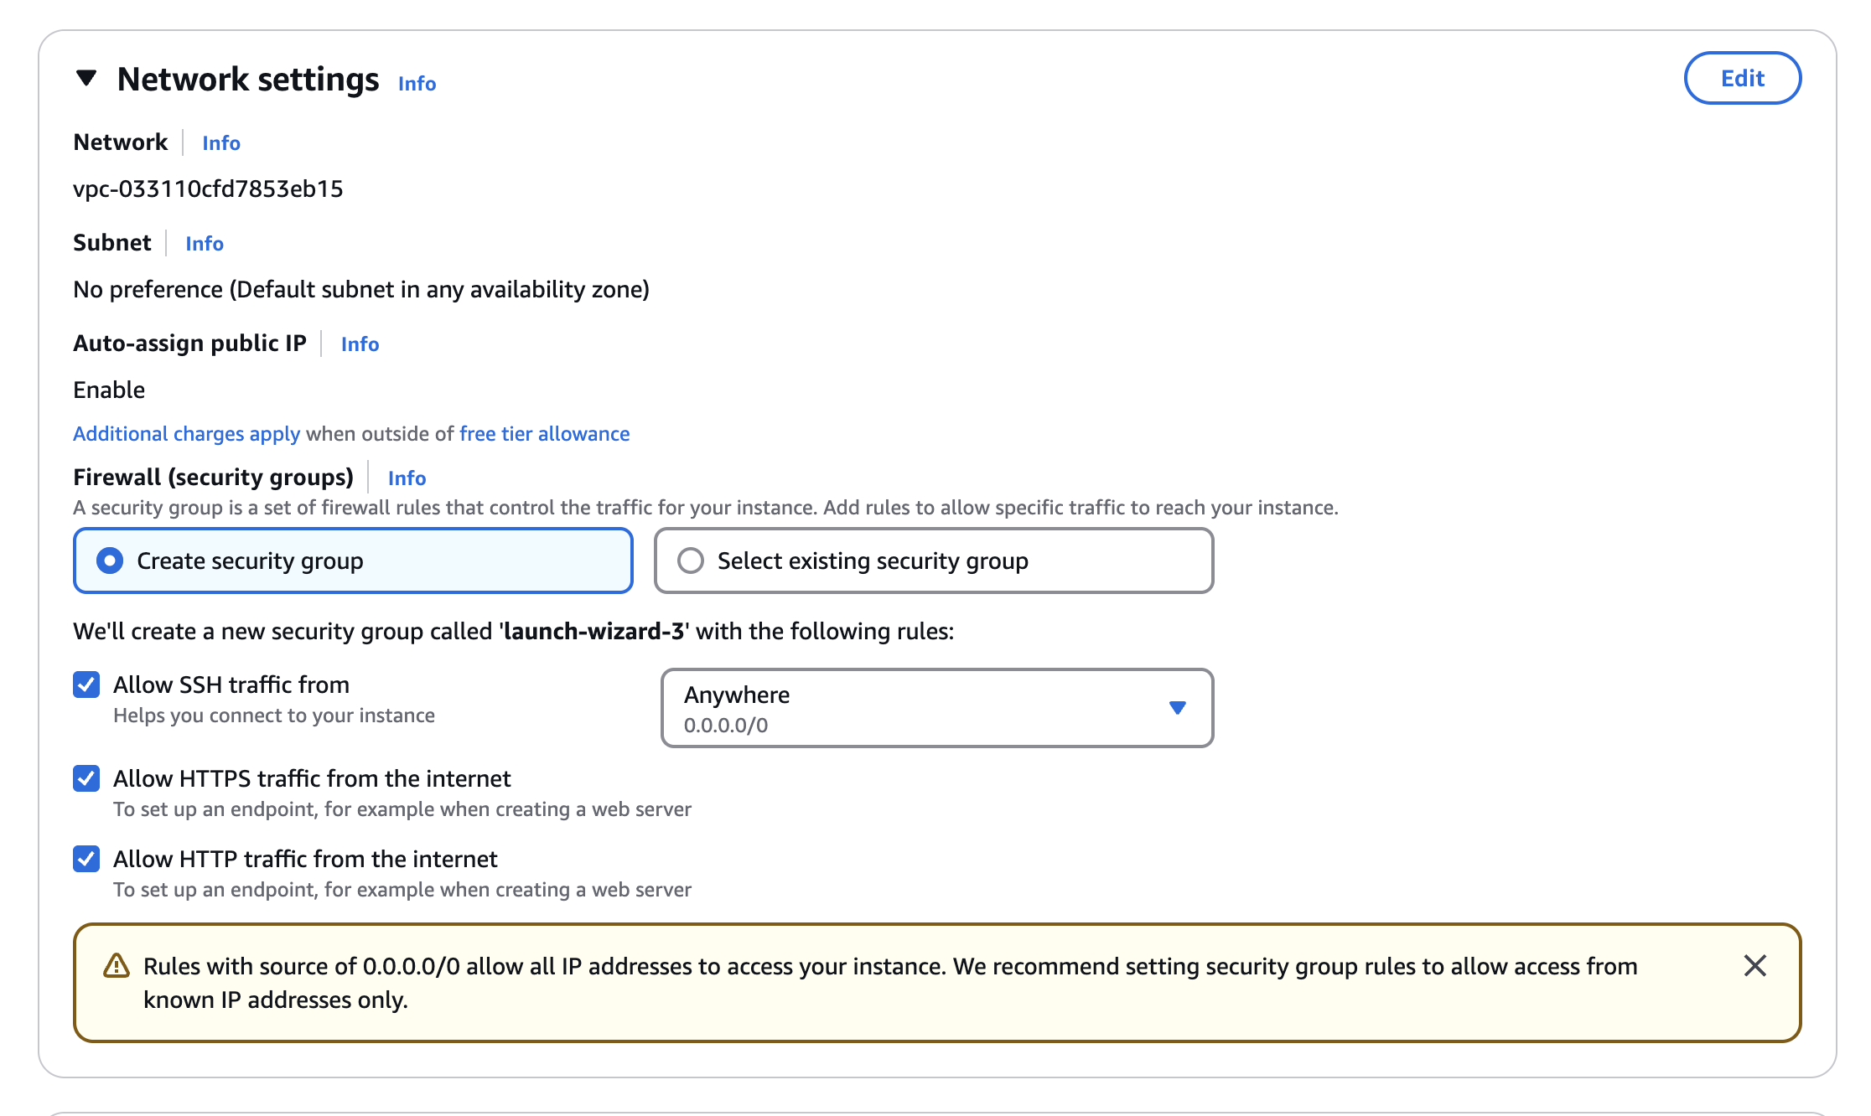Screen dimensions: 1871x1116
Task: Click the launch-wizard-3 security group name
Action: pyautogui.click(x=593, y=631)
